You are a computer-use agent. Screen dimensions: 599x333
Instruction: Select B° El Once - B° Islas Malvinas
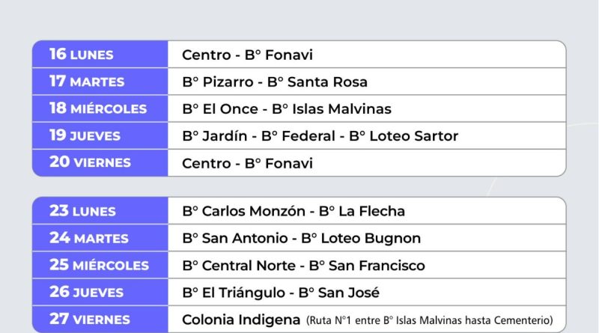[286, 109]
